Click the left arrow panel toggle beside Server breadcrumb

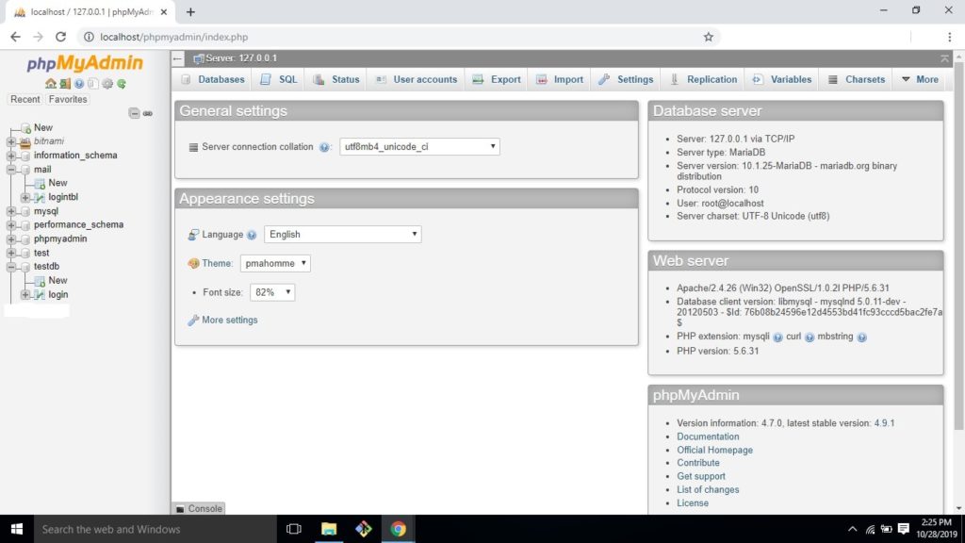(x=178, y=58)
